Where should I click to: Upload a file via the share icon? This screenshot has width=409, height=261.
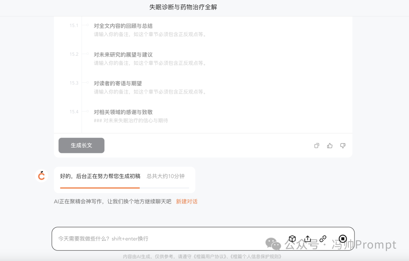(x=308, y=239)
